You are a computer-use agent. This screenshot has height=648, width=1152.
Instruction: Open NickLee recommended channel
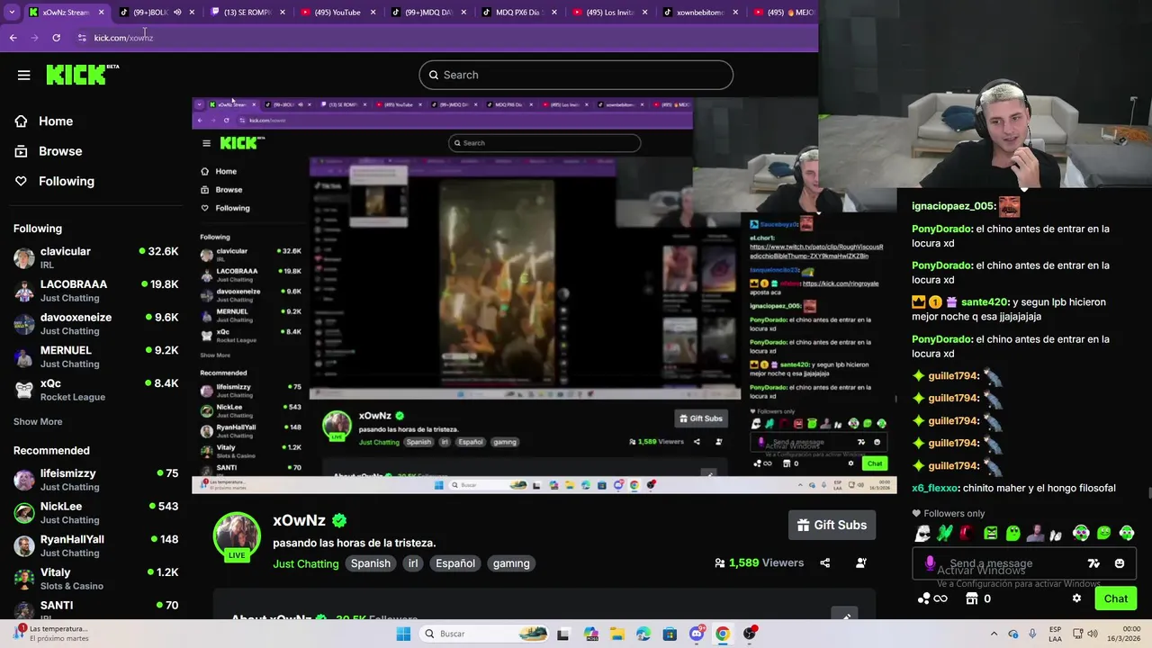(x=95, y=512)
